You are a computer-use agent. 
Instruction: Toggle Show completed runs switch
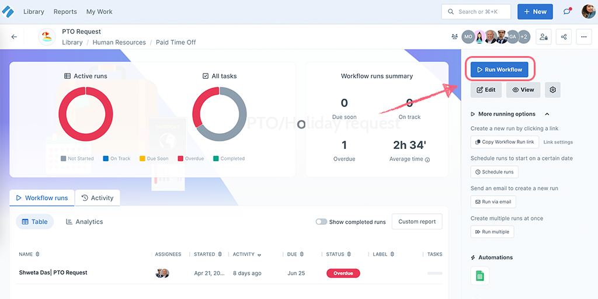pyautogui.click(x=321, y=221)
